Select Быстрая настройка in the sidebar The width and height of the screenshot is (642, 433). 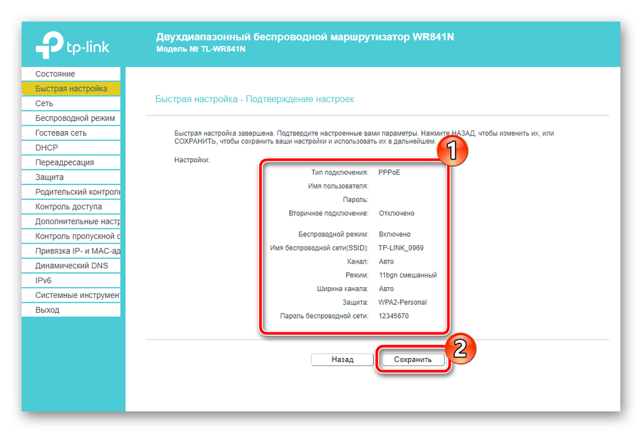(x=71, y=88)
